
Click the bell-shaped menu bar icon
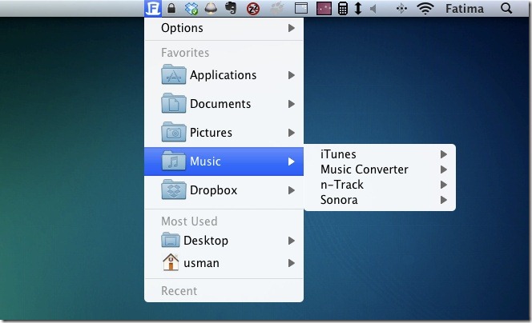click(211, 9)
